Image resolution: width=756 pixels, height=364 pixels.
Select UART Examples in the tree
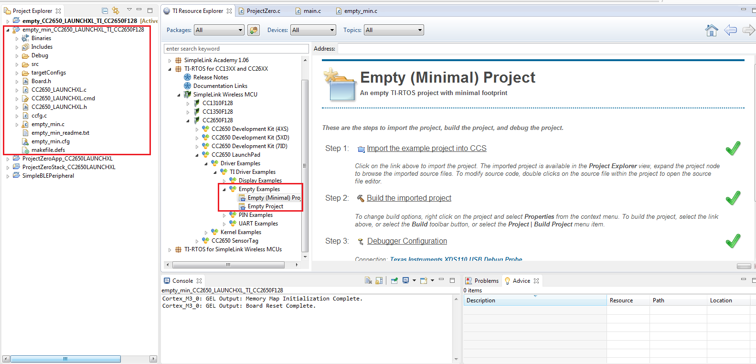click(x=258, y=224)
